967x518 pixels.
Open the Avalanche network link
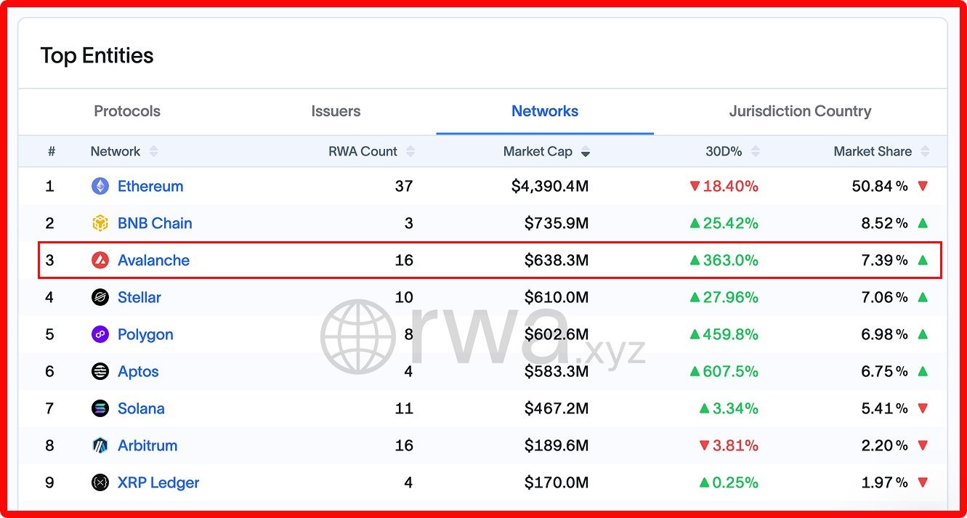click(153, 260)
